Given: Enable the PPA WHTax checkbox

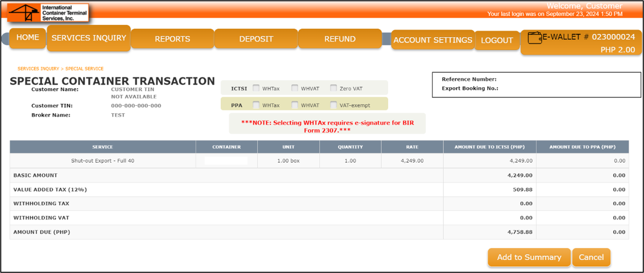Looking at the screenshot, I should (256, 105).
